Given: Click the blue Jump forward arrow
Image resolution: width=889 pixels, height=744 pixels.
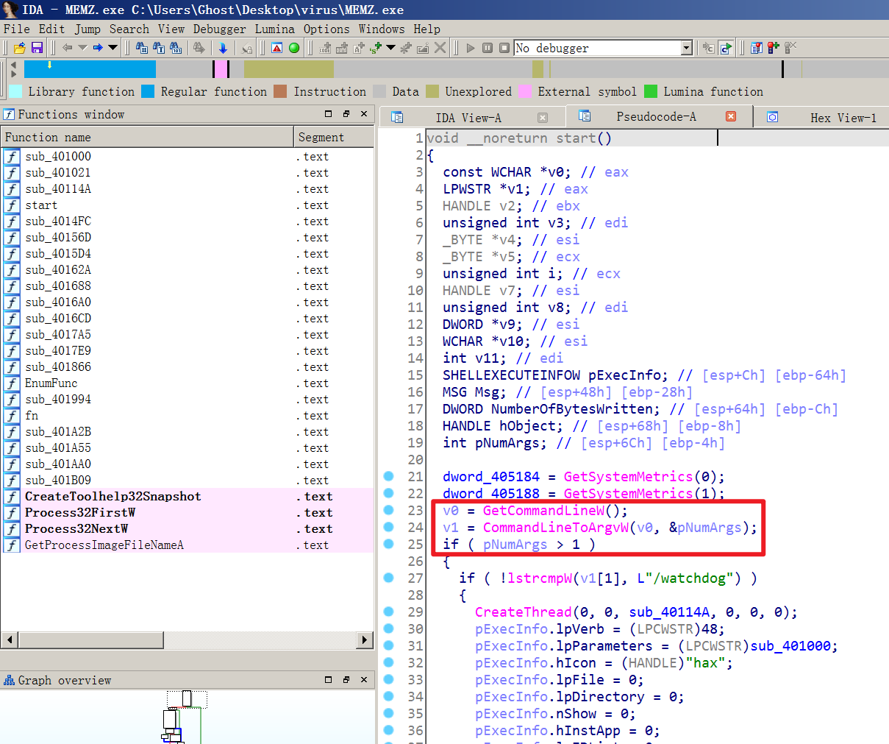Looking at the screenshot, I should (97, 48).
